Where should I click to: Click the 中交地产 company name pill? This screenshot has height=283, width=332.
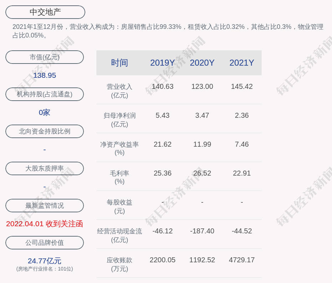45,12
